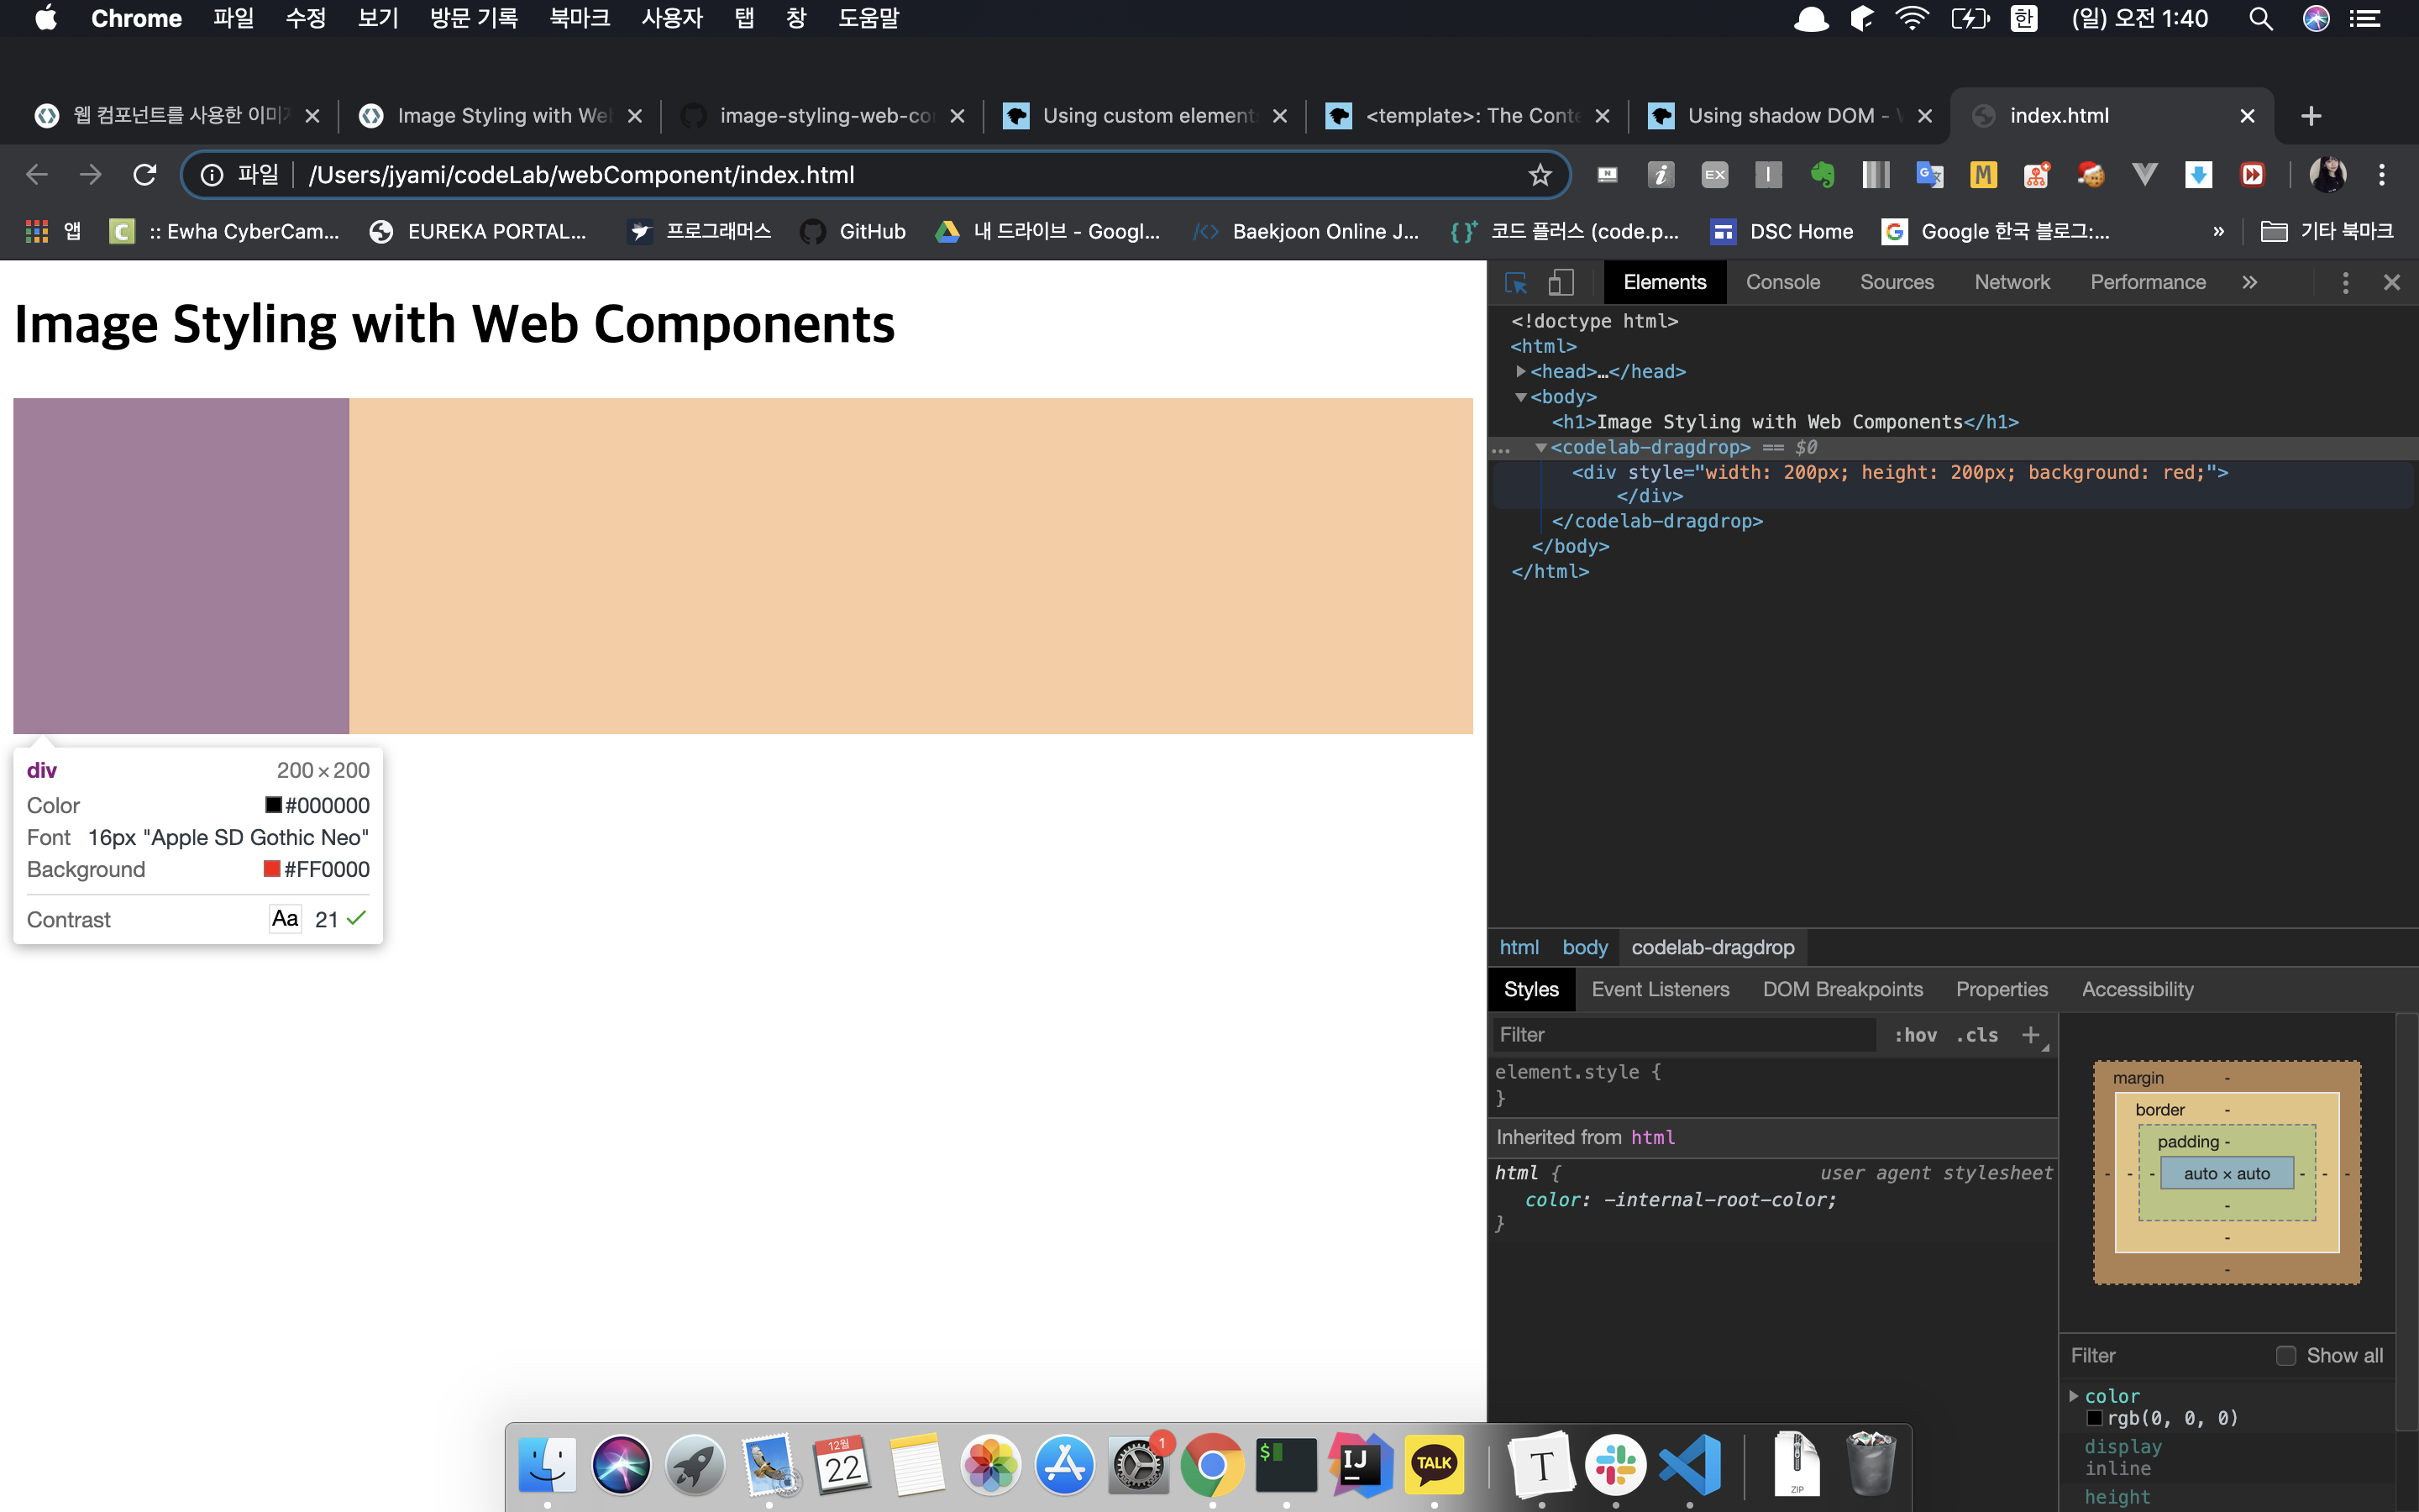Toggle the .cls classes panel

click(x=1976, y=1035)
